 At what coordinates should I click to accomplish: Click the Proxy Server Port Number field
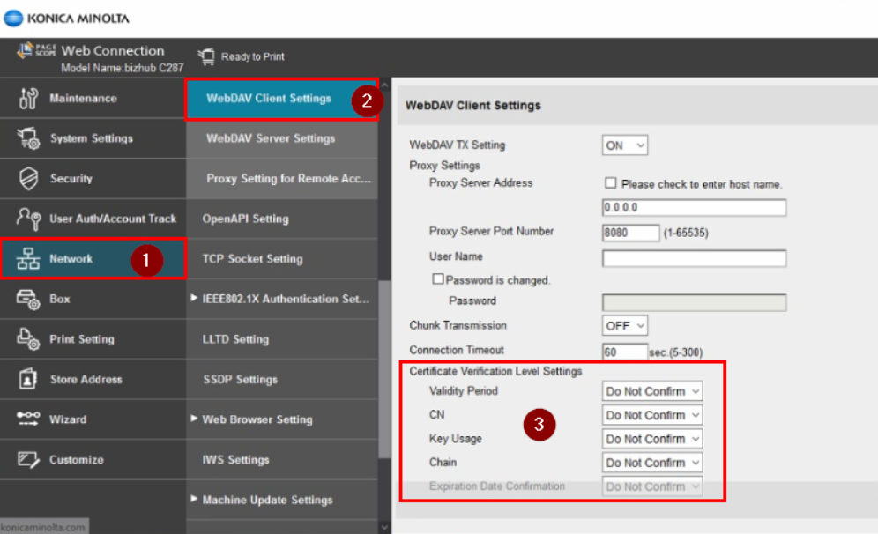(630, 233)
